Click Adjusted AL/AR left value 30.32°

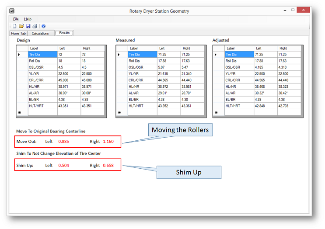[266, 93]
